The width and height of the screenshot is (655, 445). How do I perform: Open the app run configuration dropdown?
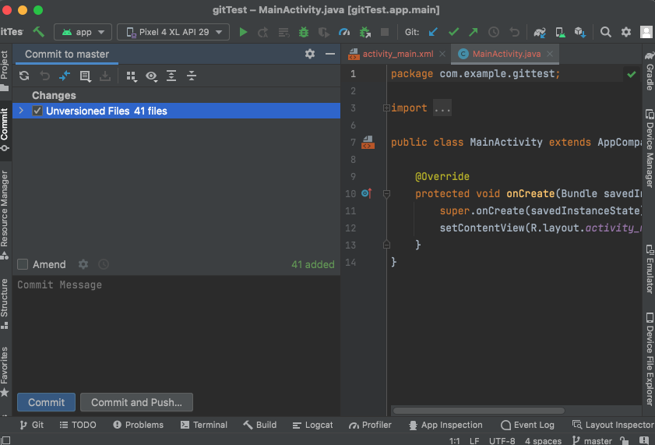tap(83, 32)
